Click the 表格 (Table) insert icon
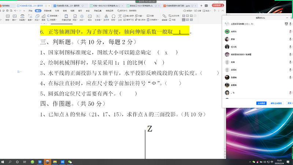The width and height of the screenshot is (293, 165). 7,17
